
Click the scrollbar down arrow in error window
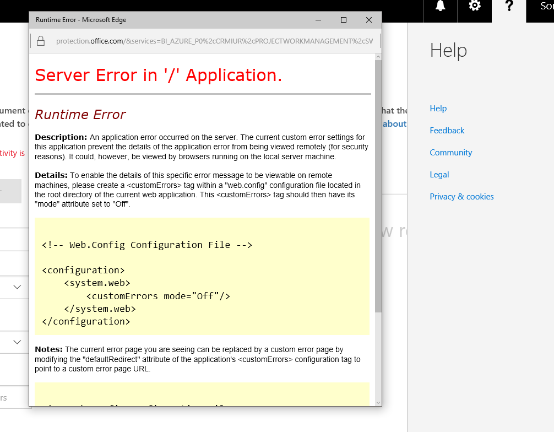(x=378, y=403)
